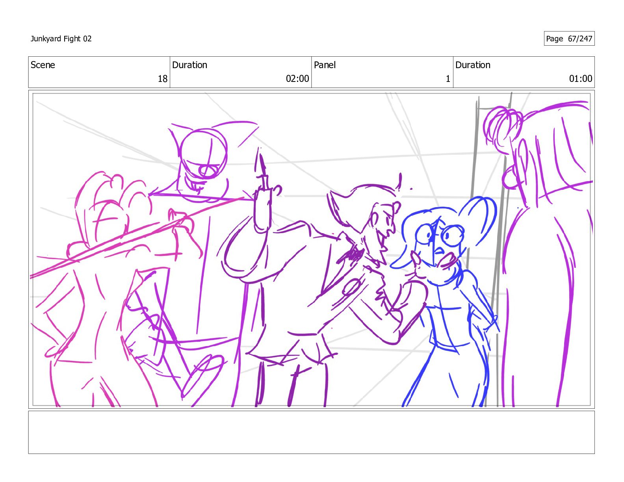
Task: Click scene duration value '02:00'
Action: 297,79
